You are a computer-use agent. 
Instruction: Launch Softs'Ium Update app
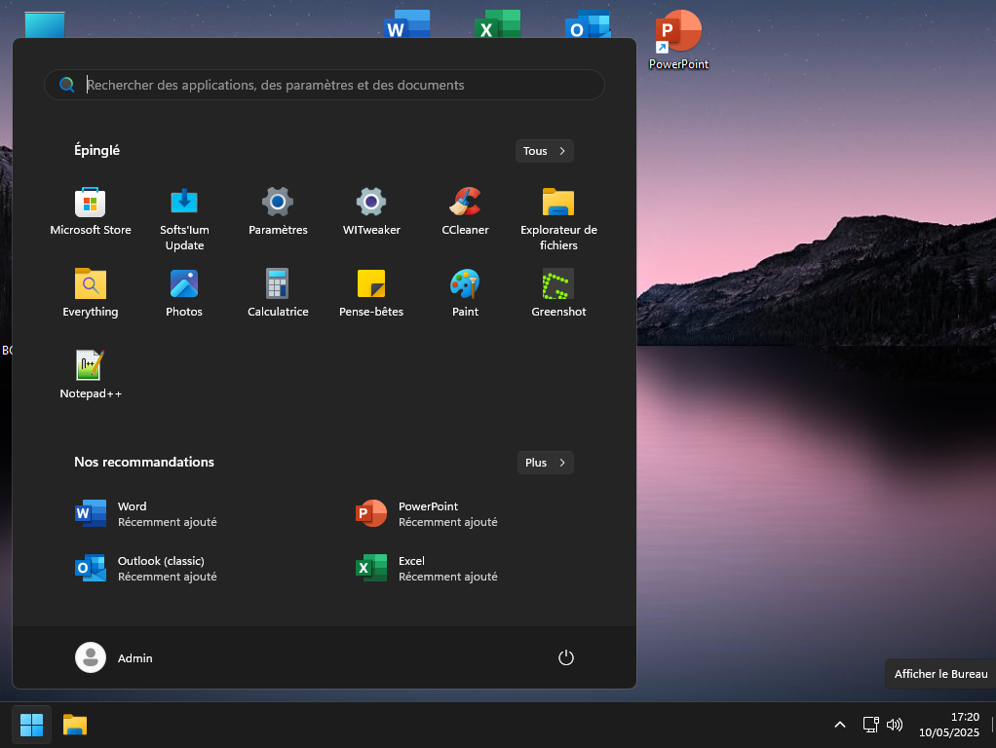pyautogui.click(x=184, y=220)
